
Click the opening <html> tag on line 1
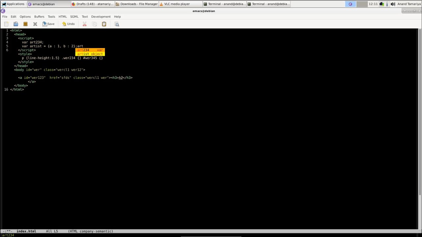[x=16, y=30]
